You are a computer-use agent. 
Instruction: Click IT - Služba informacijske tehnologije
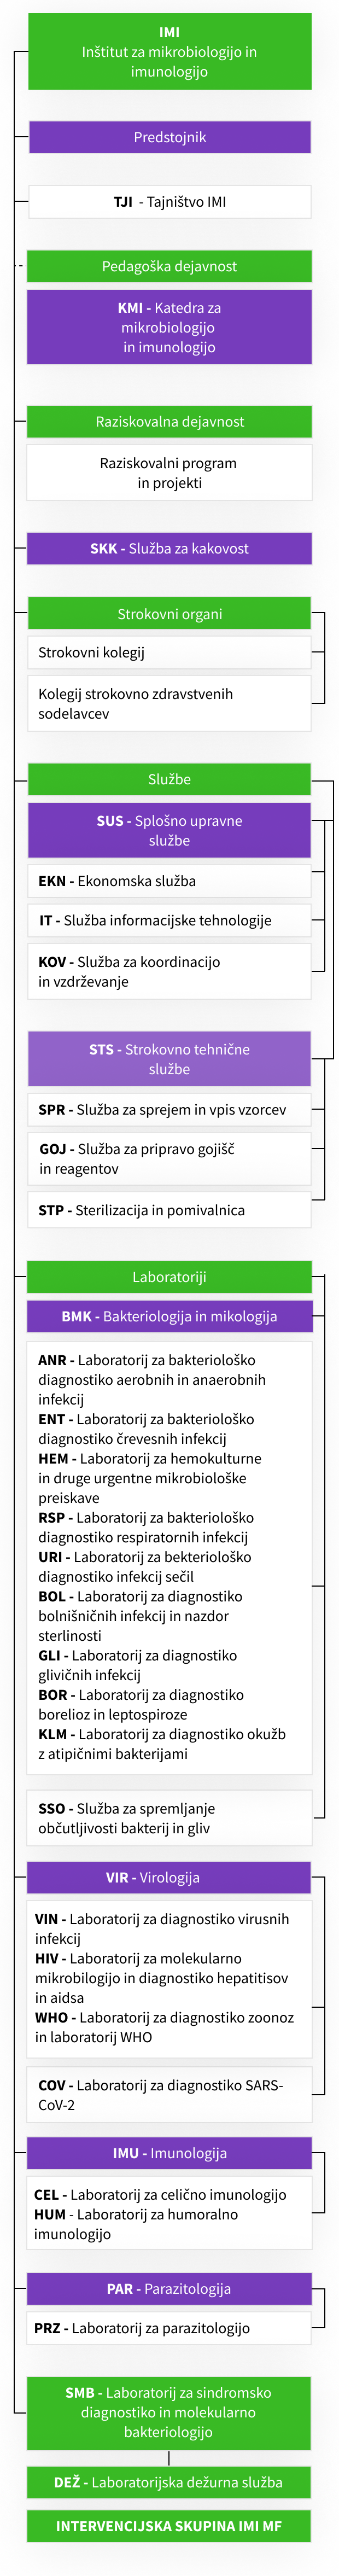(169, 920)
